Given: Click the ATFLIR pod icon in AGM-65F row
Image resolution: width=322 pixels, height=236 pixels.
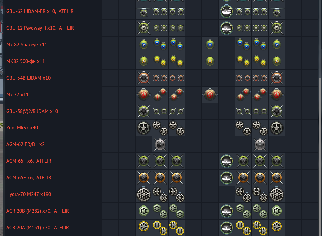Looking at the screenshot, I should coord(227,161).
